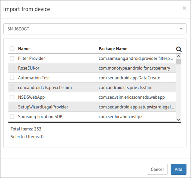Image resolution: width=191 pixels, height=178 pixels.
Task: Check the SetupWizardLegalProvider checkbox
Action: click(x=12, y=107)
